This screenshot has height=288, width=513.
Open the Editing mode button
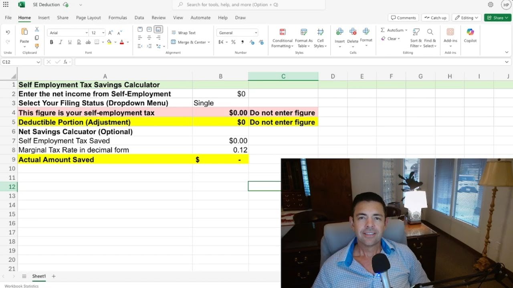pos(467,18)
